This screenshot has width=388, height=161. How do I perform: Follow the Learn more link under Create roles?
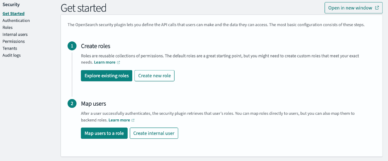click(x=105, y=62)
